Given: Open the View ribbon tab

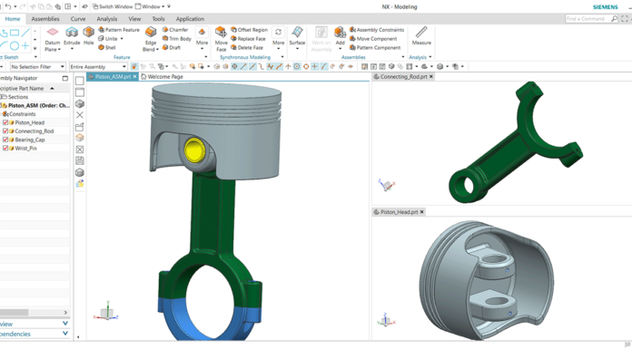Looking at the screenshot, I should [x=134, y=19].
